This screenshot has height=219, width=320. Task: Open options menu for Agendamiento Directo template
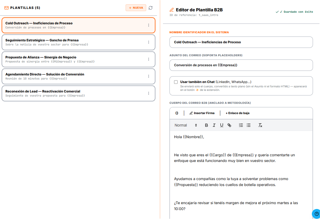(149, 76)
